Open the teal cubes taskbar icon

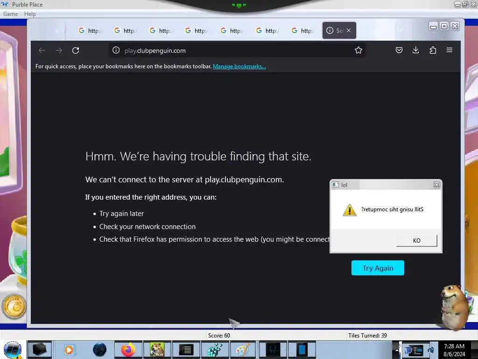[x=215, y=350]
